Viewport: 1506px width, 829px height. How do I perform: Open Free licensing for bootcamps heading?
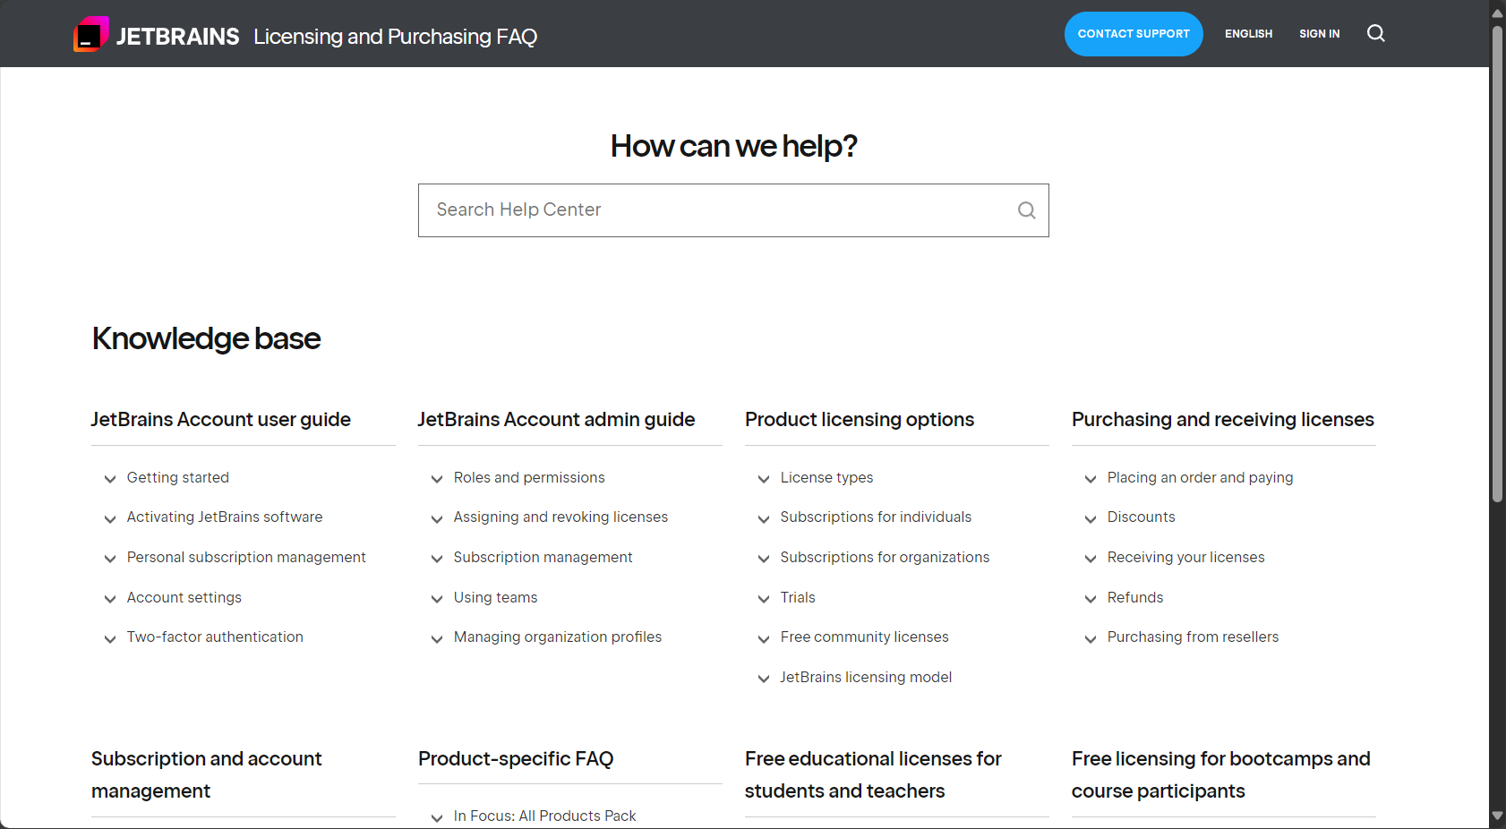coord(1221,775)
